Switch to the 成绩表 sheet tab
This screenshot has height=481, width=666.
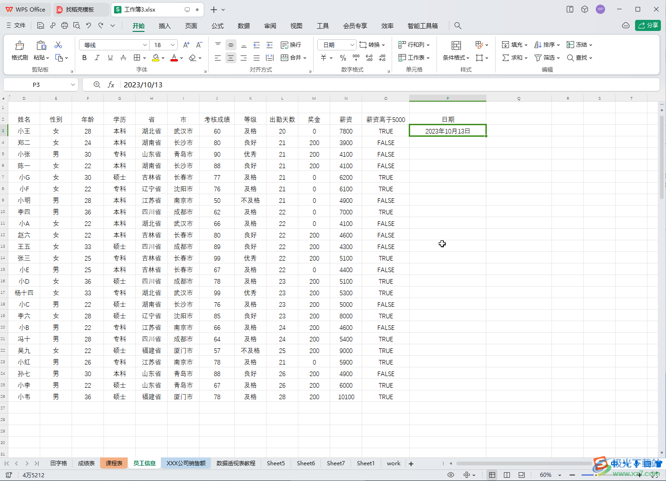point(86,463)
